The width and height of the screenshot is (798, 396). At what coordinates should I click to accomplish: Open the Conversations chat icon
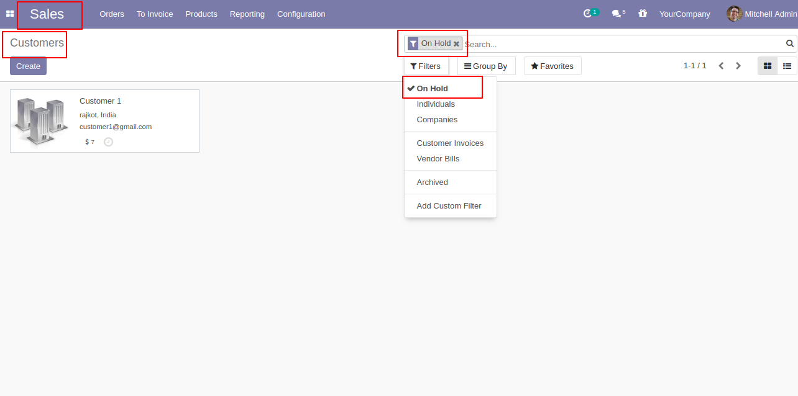click(618, 14)
